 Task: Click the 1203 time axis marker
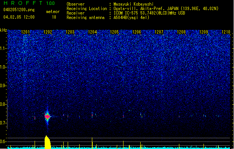[x=70, y=32]
